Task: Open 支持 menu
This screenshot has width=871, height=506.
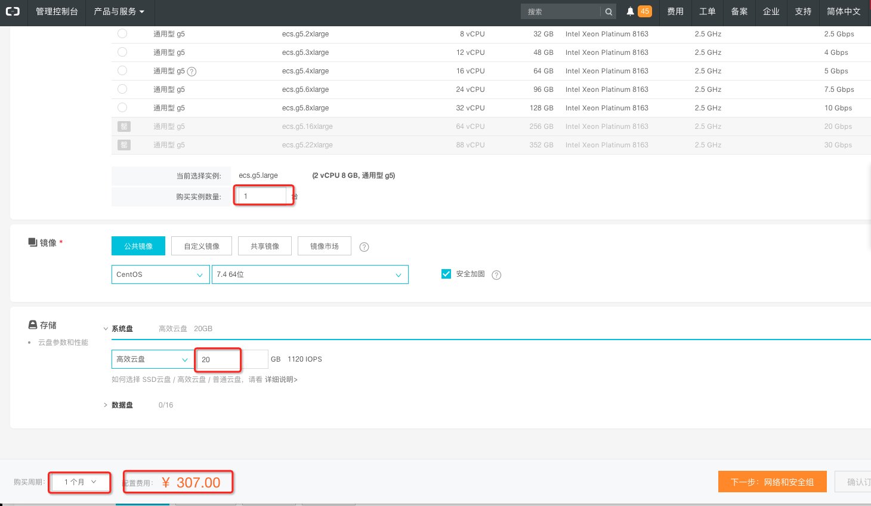Action: [803, 11]
